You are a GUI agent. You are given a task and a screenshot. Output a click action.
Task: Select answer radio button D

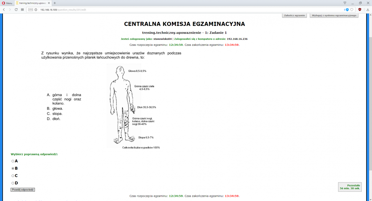point(13,183)
